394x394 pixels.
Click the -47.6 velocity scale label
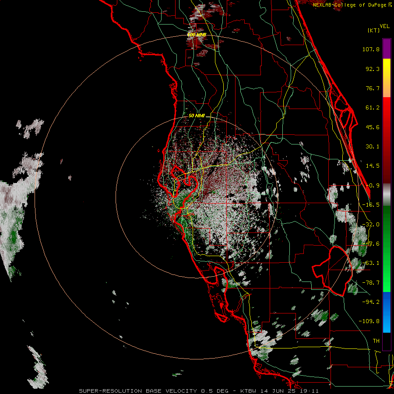click(371, 244)
